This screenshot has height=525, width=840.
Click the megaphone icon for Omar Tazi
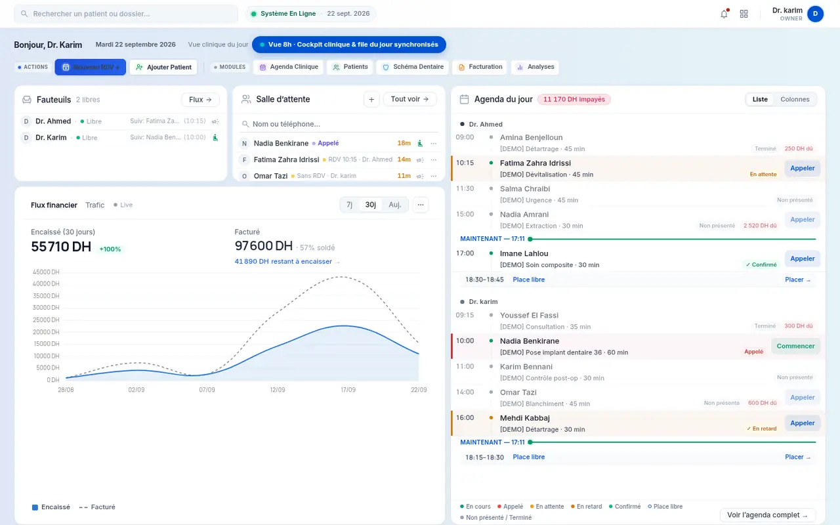pyautogui.click(x=420, y=176)
